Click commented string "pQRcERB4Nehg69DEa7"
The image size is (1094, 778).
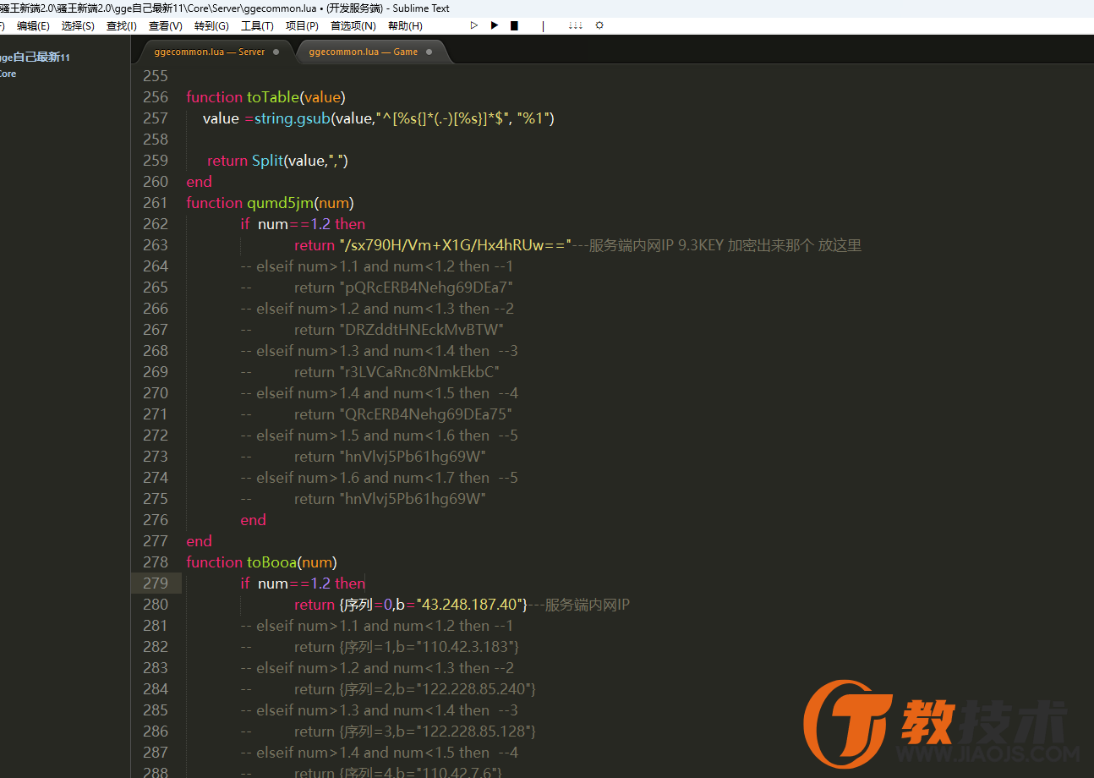tap(426, 288)
